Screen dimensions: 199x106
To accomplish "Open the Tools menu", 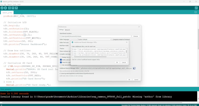I will coord(15,4).
